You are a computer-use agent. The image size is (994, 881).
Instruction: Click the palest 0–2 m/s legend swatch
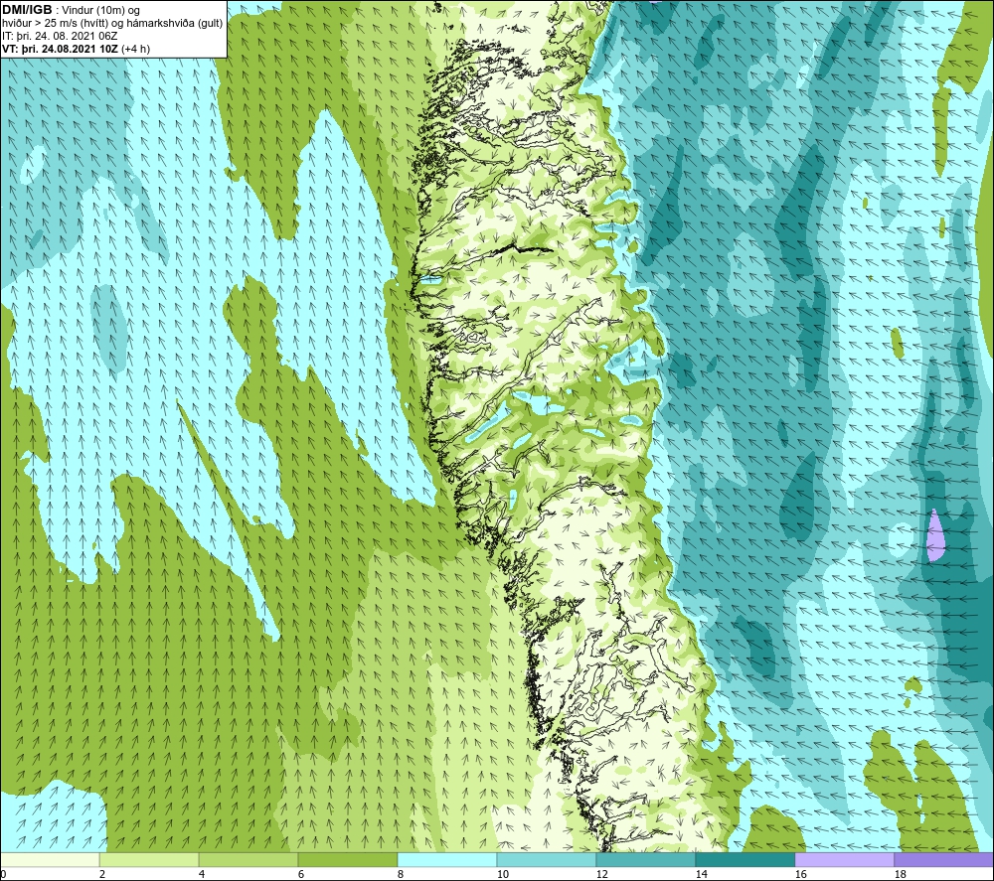pyautogui.click(x=50, y=859)
